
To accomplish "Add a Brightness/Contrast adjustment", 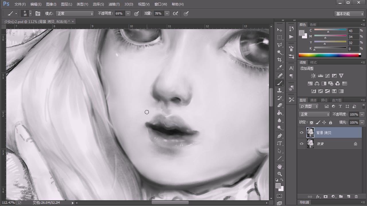I will [313, 76].
